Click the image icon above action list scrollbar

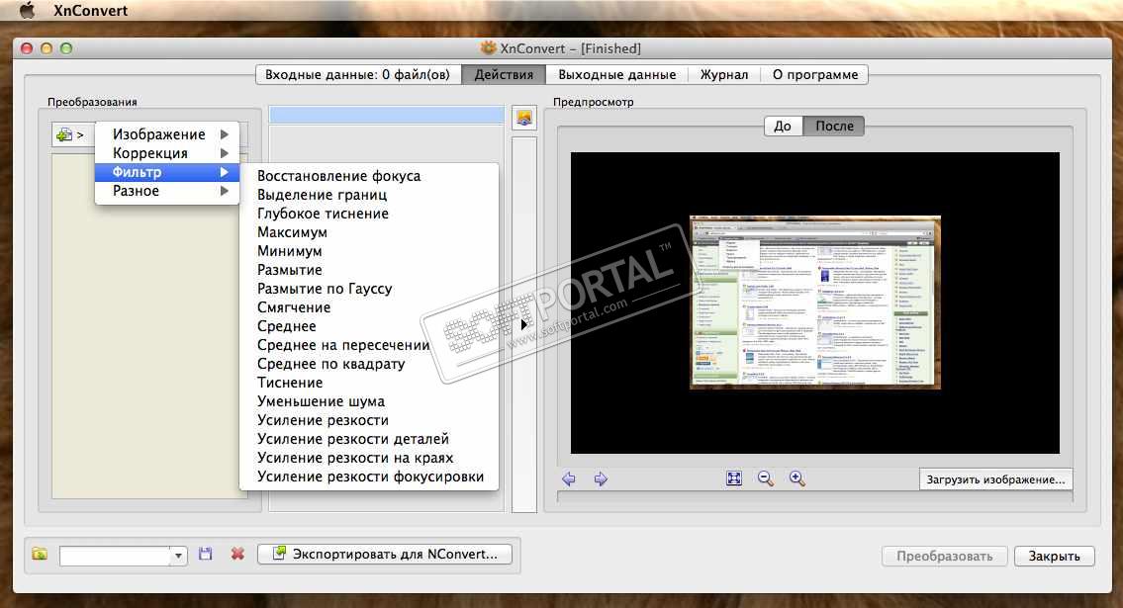coord(524,118)
